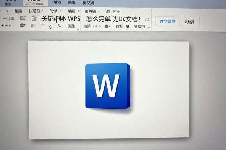226x150 pixels.
Task: Expand the 缓解摘 dropdown menu
Action: (92, 11)
